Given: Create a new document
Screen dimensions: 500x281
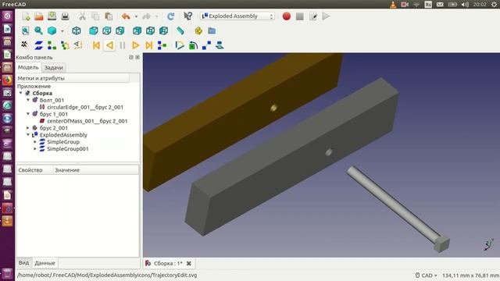Looking at the screenshot, I should point(26,16).
